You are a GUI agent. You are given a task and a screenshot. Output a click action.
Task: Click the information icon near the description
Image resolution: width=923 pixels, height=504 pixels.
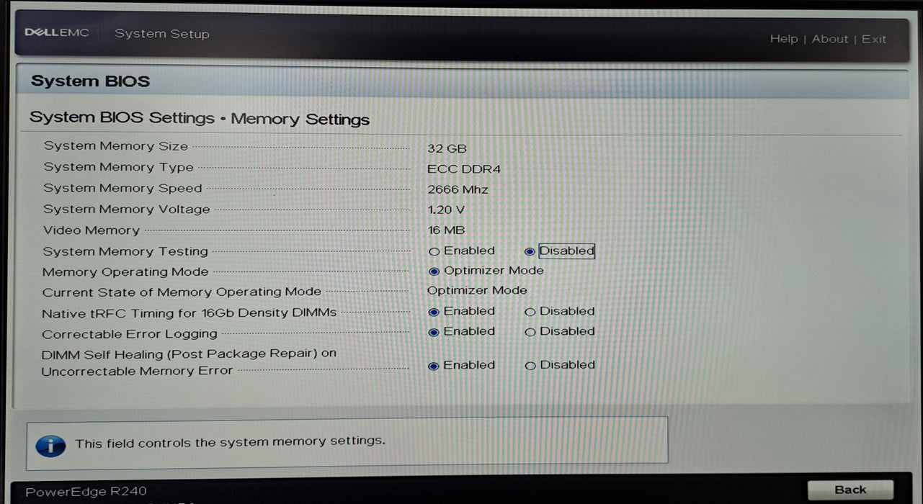(x=50, y=445)
